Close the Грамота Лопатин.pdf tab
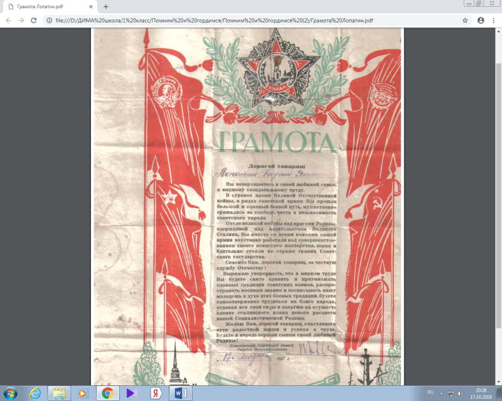Viewport: 502px width, 401px height. tap(91, 6)
